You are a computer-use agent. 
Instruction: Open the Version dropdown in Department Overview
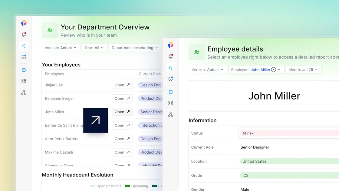(x=61, y=48)
